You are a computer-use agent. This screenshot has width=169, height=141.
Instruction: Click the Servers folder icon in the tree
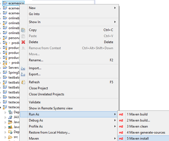5,67
